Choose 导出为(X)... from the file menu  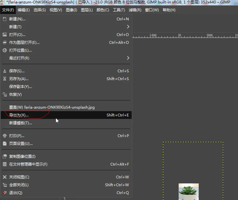pyautogui.click(x=19, y=115)
